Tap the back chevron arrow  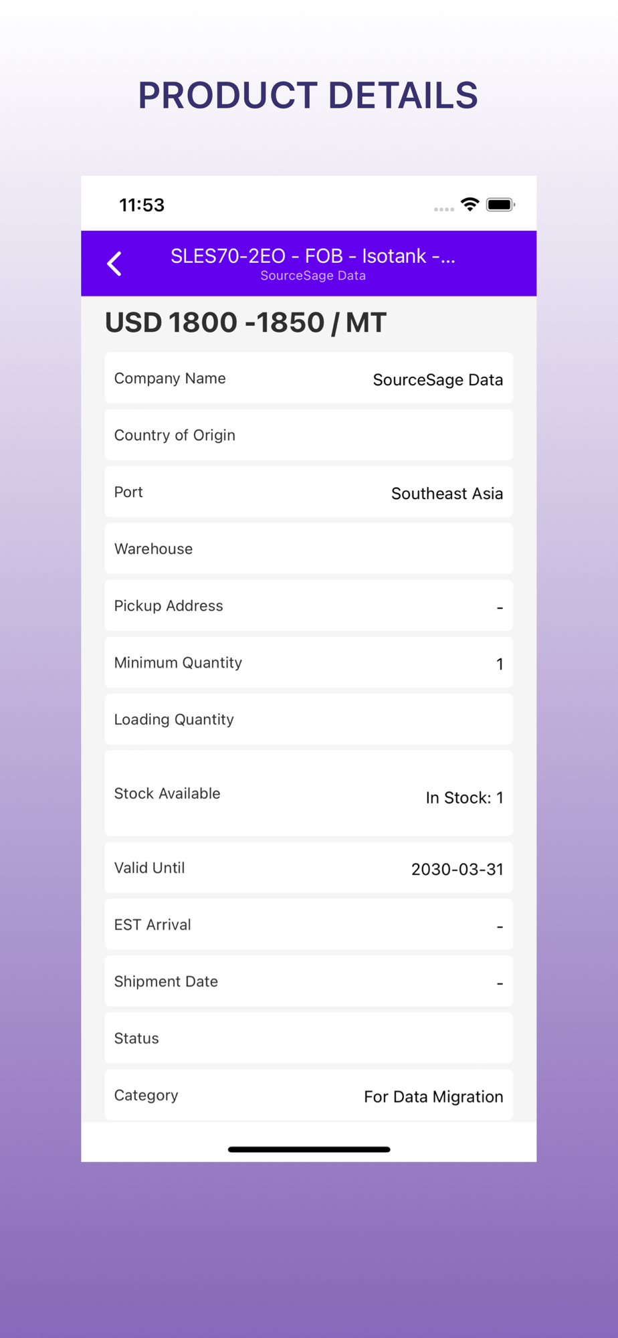tap(114, 264)
